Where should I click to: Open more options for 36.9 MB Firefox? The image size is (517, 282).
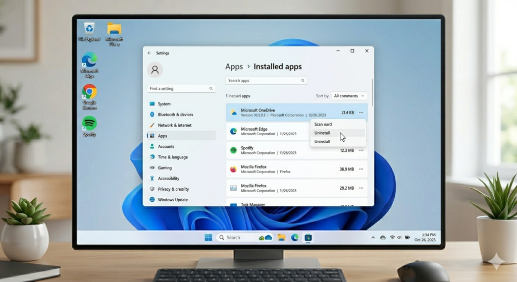click(x=361, y=169)
